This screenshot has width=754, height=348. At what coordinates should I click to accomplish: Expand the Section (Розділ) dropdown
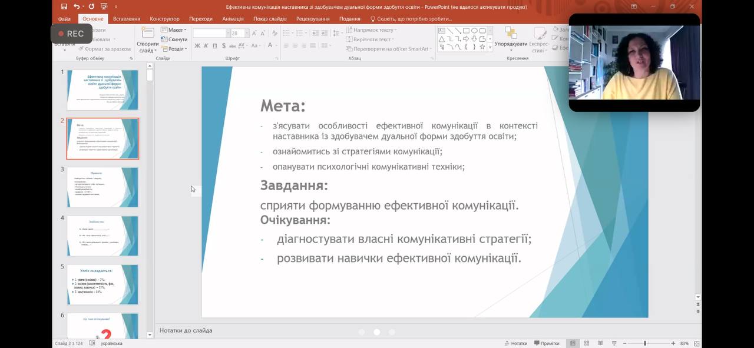pyautogui.click(x=174, y=49)
